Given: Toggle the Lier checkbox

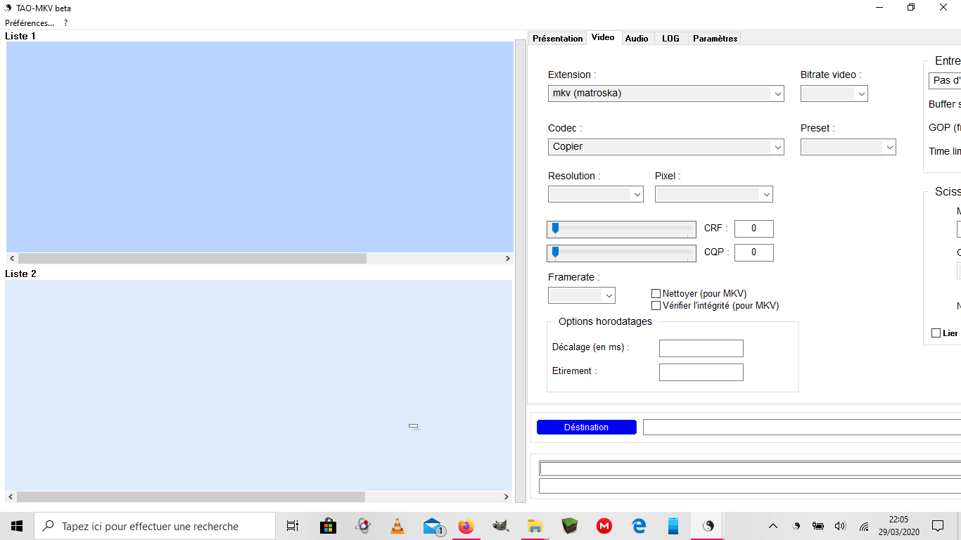Looking at the screenshot, I should point(936,333).
